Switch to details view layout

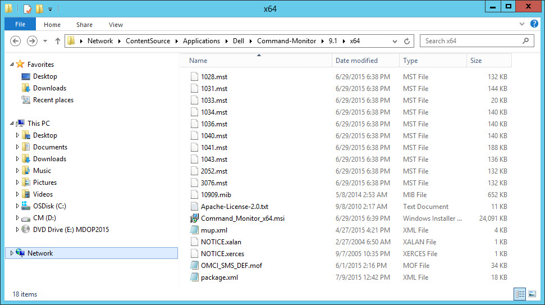tap(520, 294)
